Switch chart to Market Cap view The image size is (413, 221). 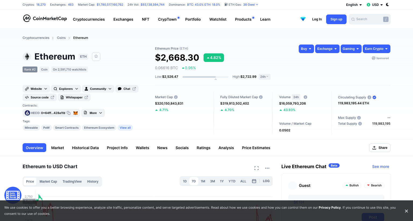[48, 182]
